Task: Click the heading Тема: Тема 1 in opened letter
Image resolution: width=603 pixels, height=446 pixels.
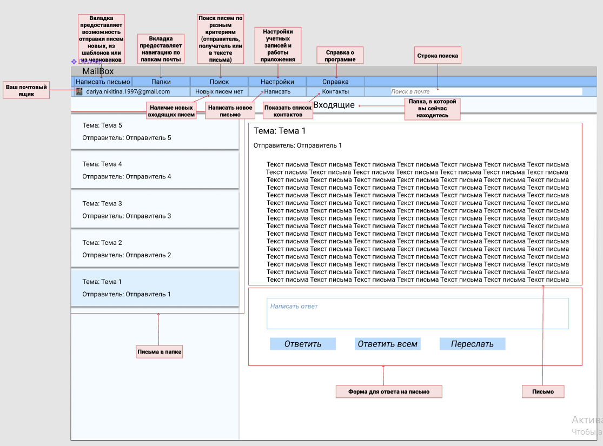Action: click(x=280, y=131)
